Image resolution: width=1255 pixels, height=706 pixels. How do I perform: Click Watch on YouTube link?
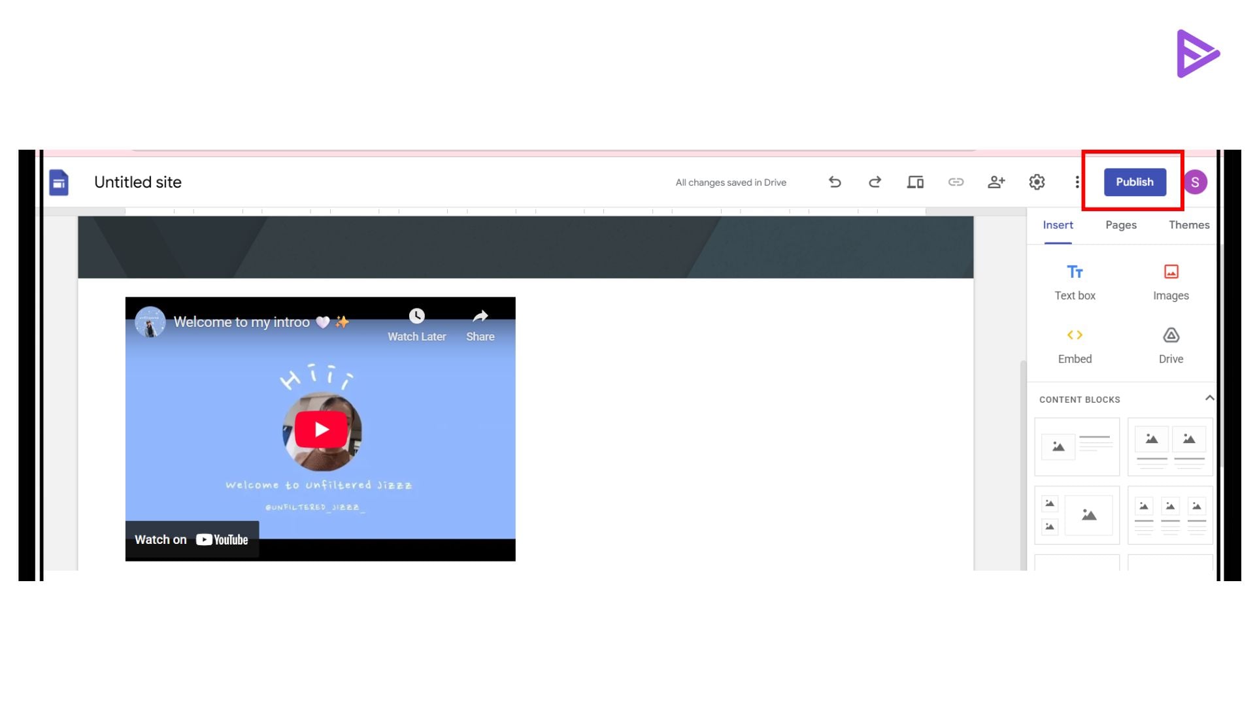coord(192,539)
